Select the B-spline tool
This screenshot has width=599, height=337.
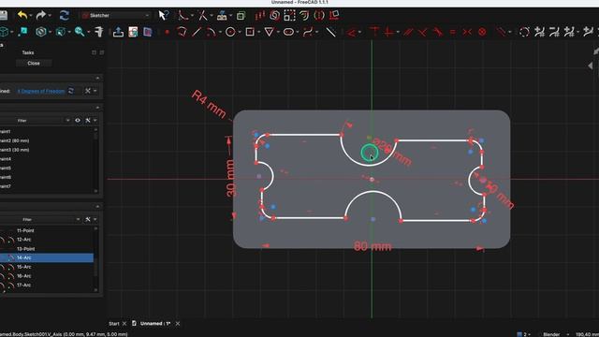(308, 32)
